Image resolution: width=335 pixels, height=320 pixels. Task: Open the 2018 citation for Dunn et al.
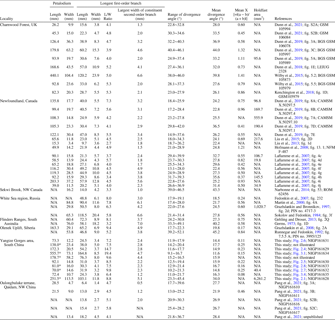point(298,67)
